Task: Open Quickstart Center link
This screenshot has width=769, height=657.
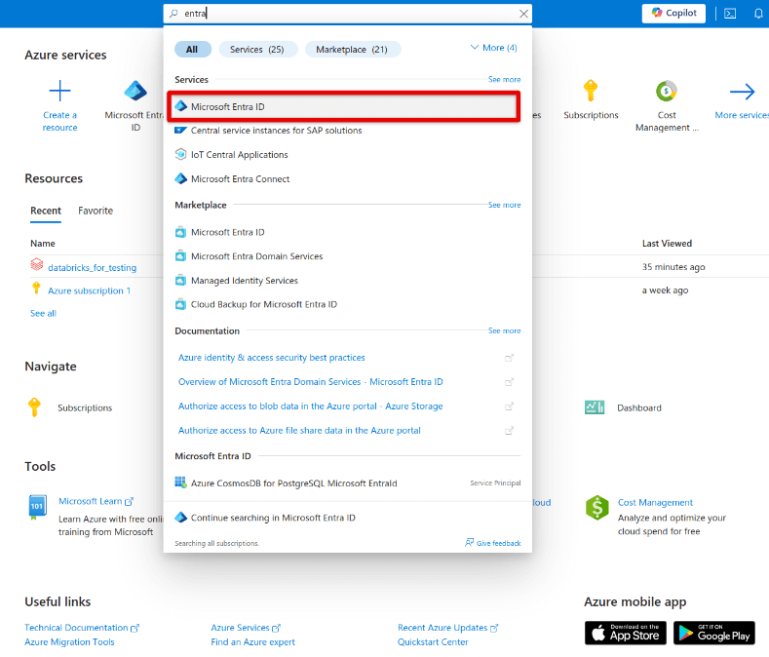Action: click(433, 642)
